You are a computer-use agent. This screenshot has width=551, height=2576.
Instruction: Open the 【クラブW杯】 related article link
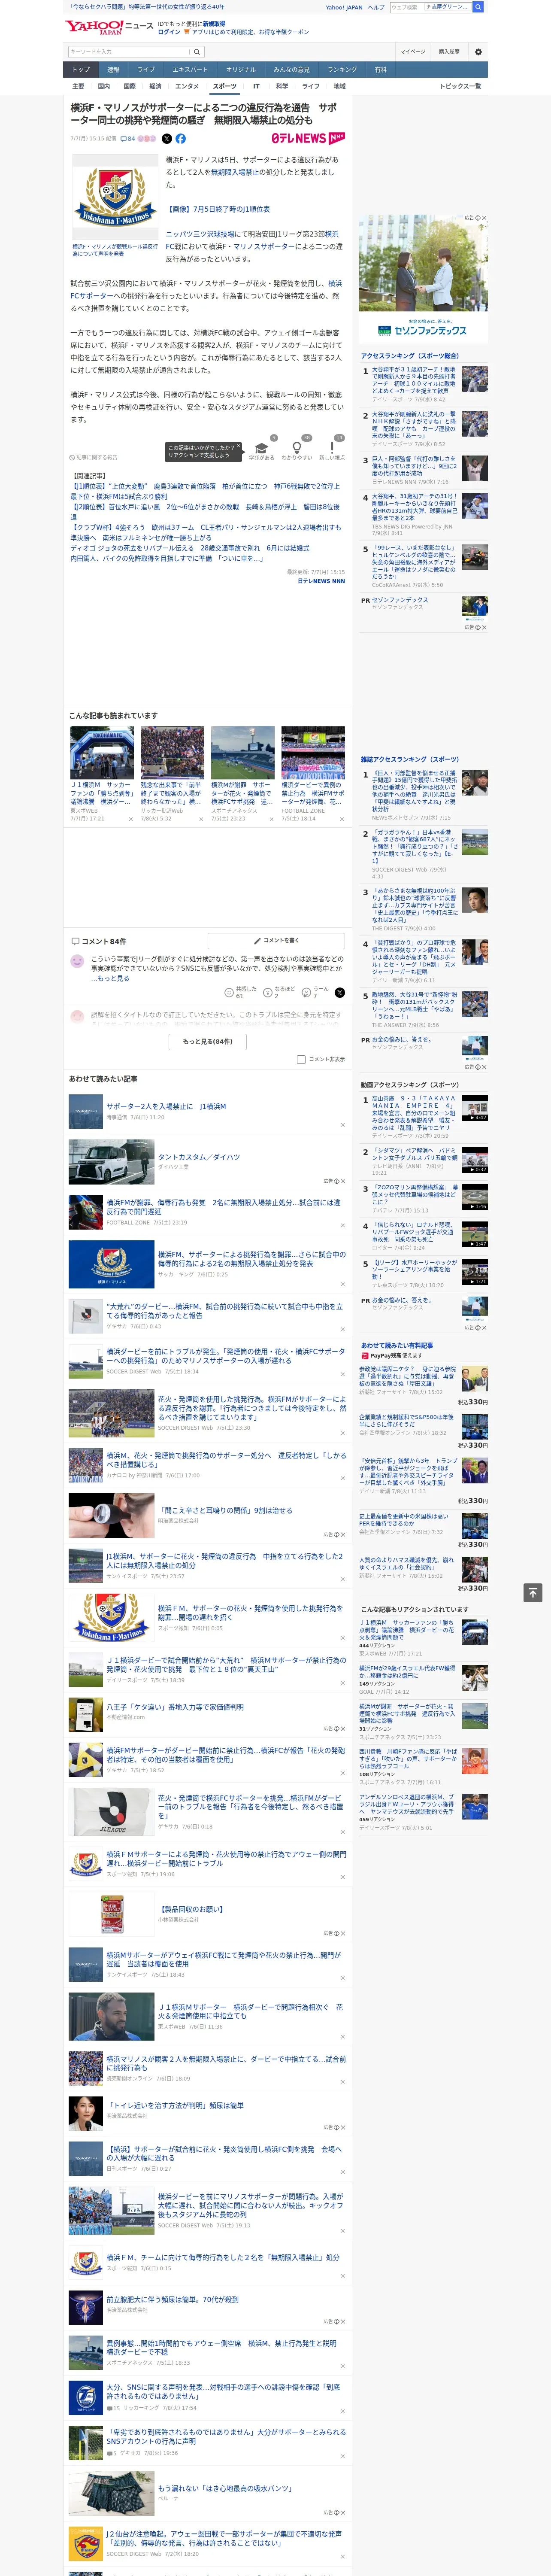205,533
